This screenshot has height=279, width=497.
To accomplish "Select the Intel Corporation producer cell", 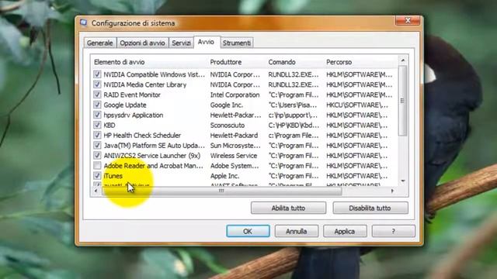I will (x=235, y=95).
